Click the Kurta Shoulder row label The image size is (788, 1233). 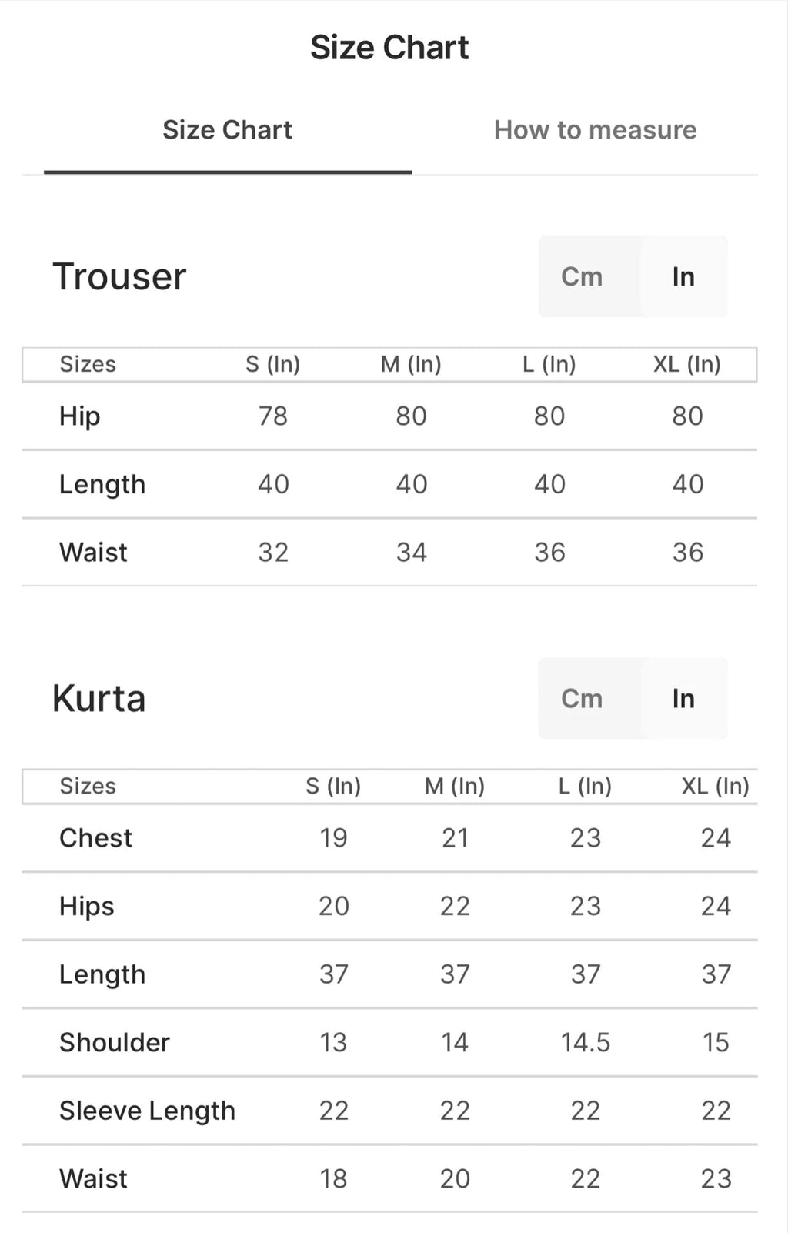pyautogui.click(x=115, y=1042)
